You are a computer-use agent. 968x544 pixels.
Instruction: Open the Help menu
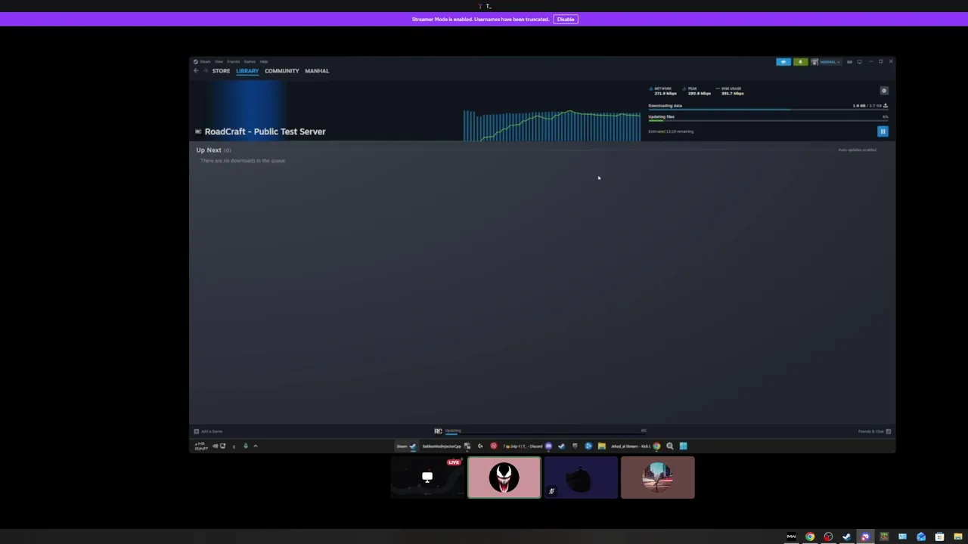click(264, 61)
